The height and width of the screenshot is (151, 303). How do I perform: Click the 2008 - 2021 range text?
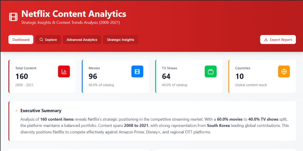click(x=24, y=85)
